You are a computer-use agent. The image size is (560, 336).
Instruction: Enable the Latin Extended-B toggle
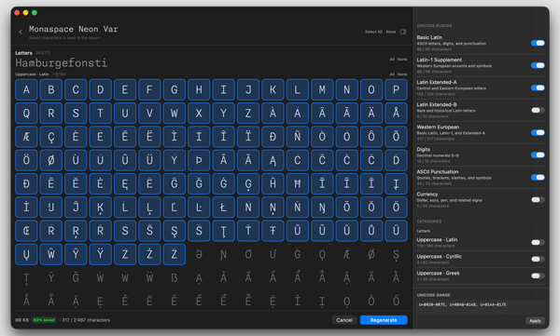click(x=538, y=110)
